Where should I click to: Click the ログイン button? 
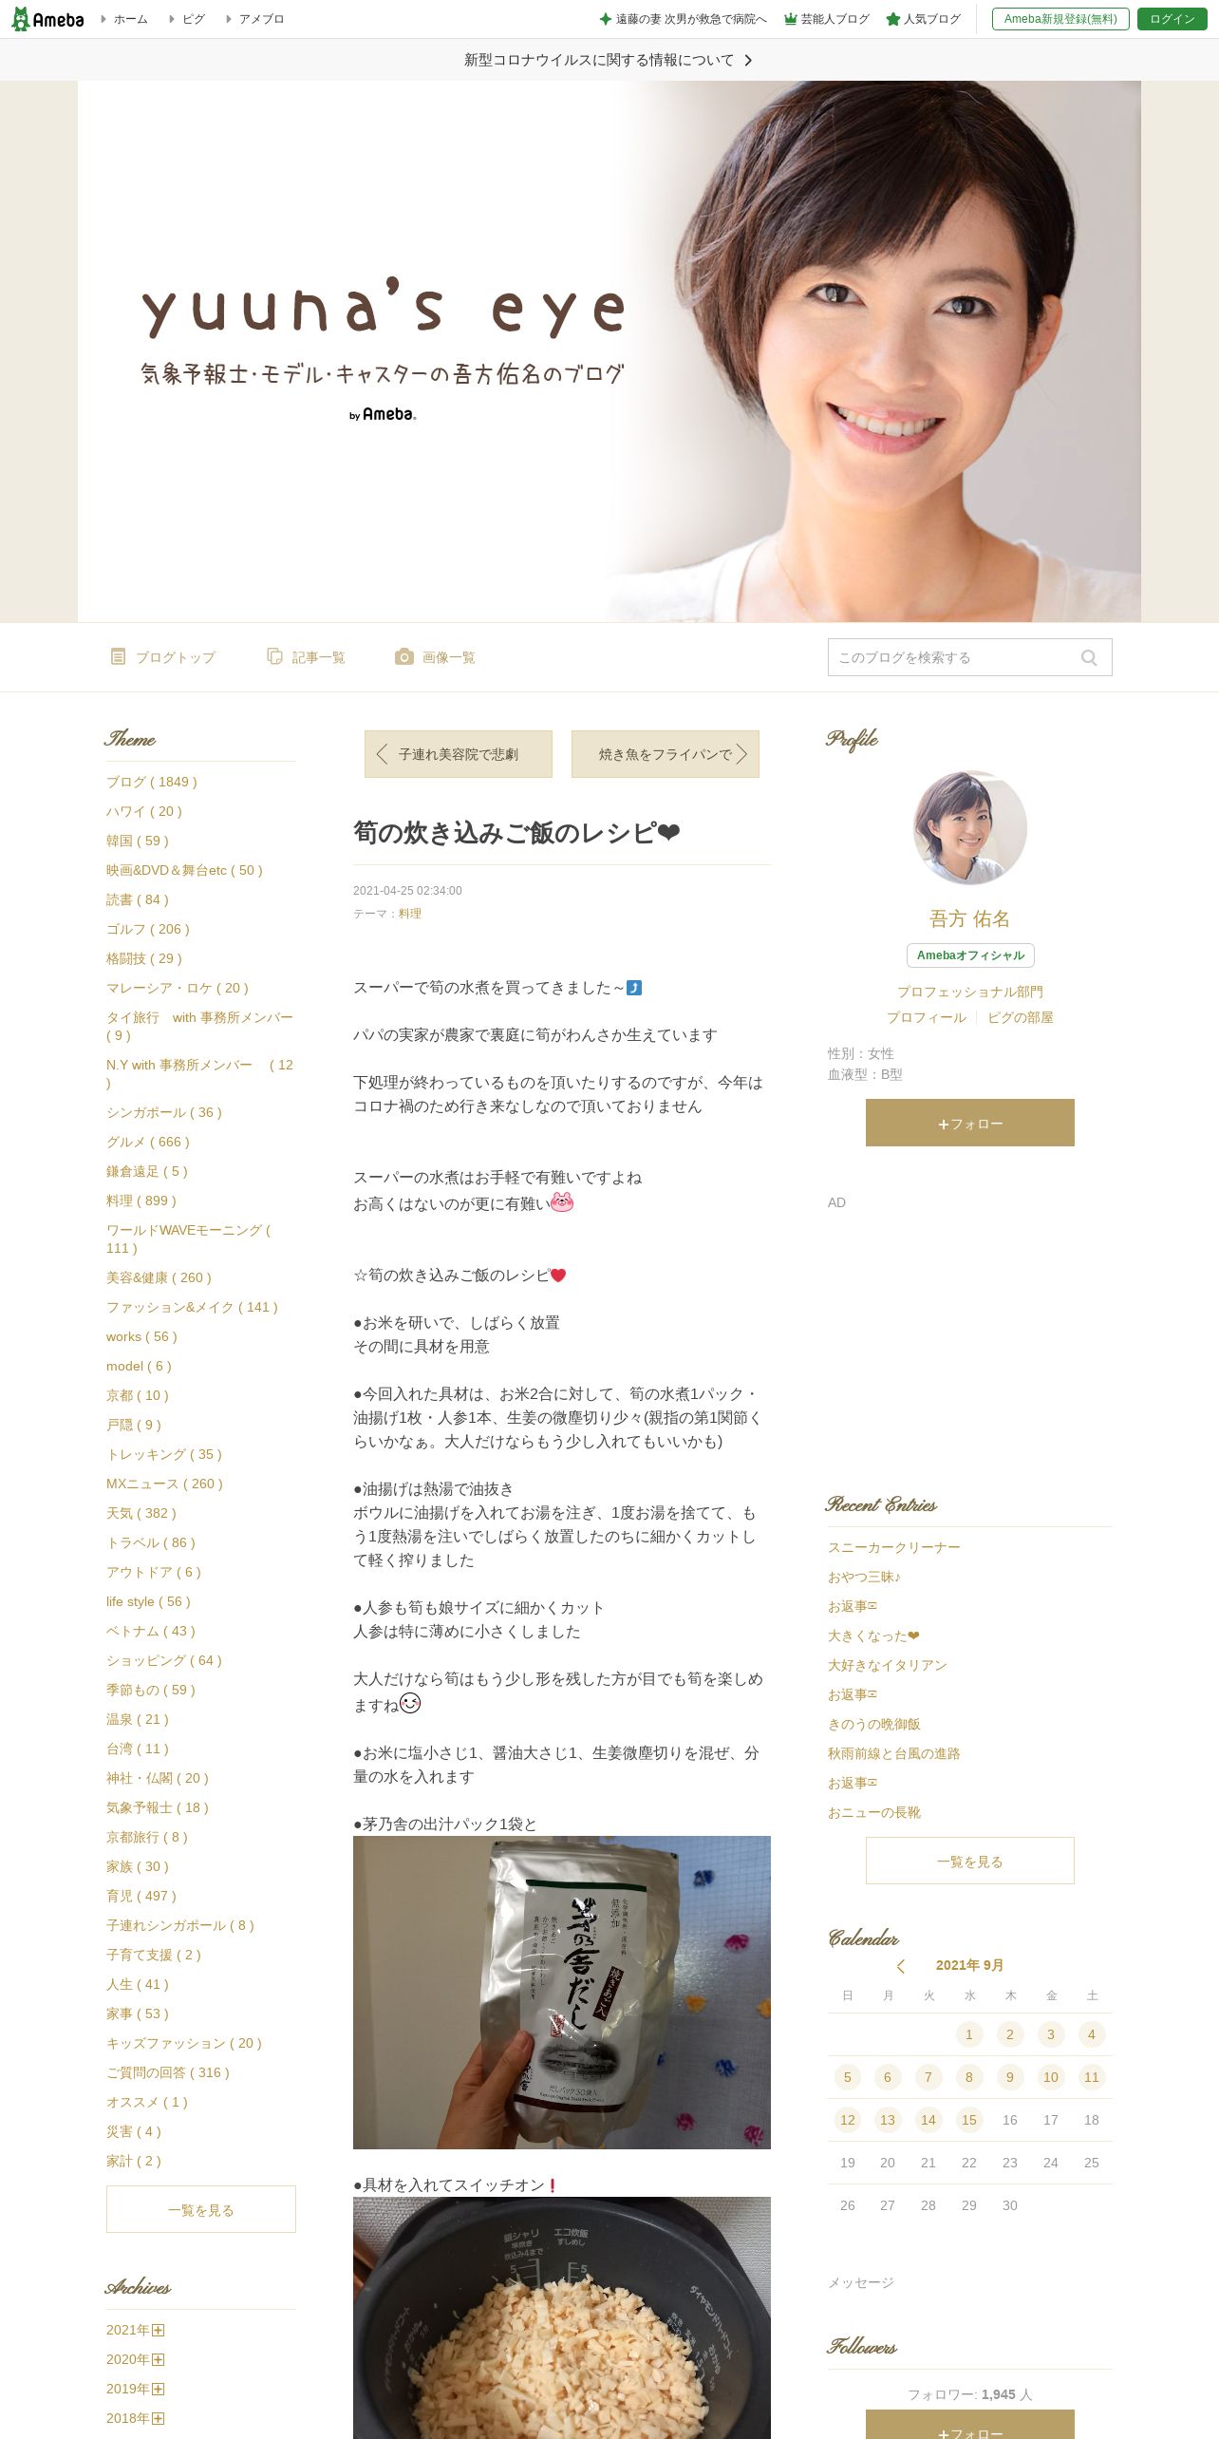point(1172,19)
